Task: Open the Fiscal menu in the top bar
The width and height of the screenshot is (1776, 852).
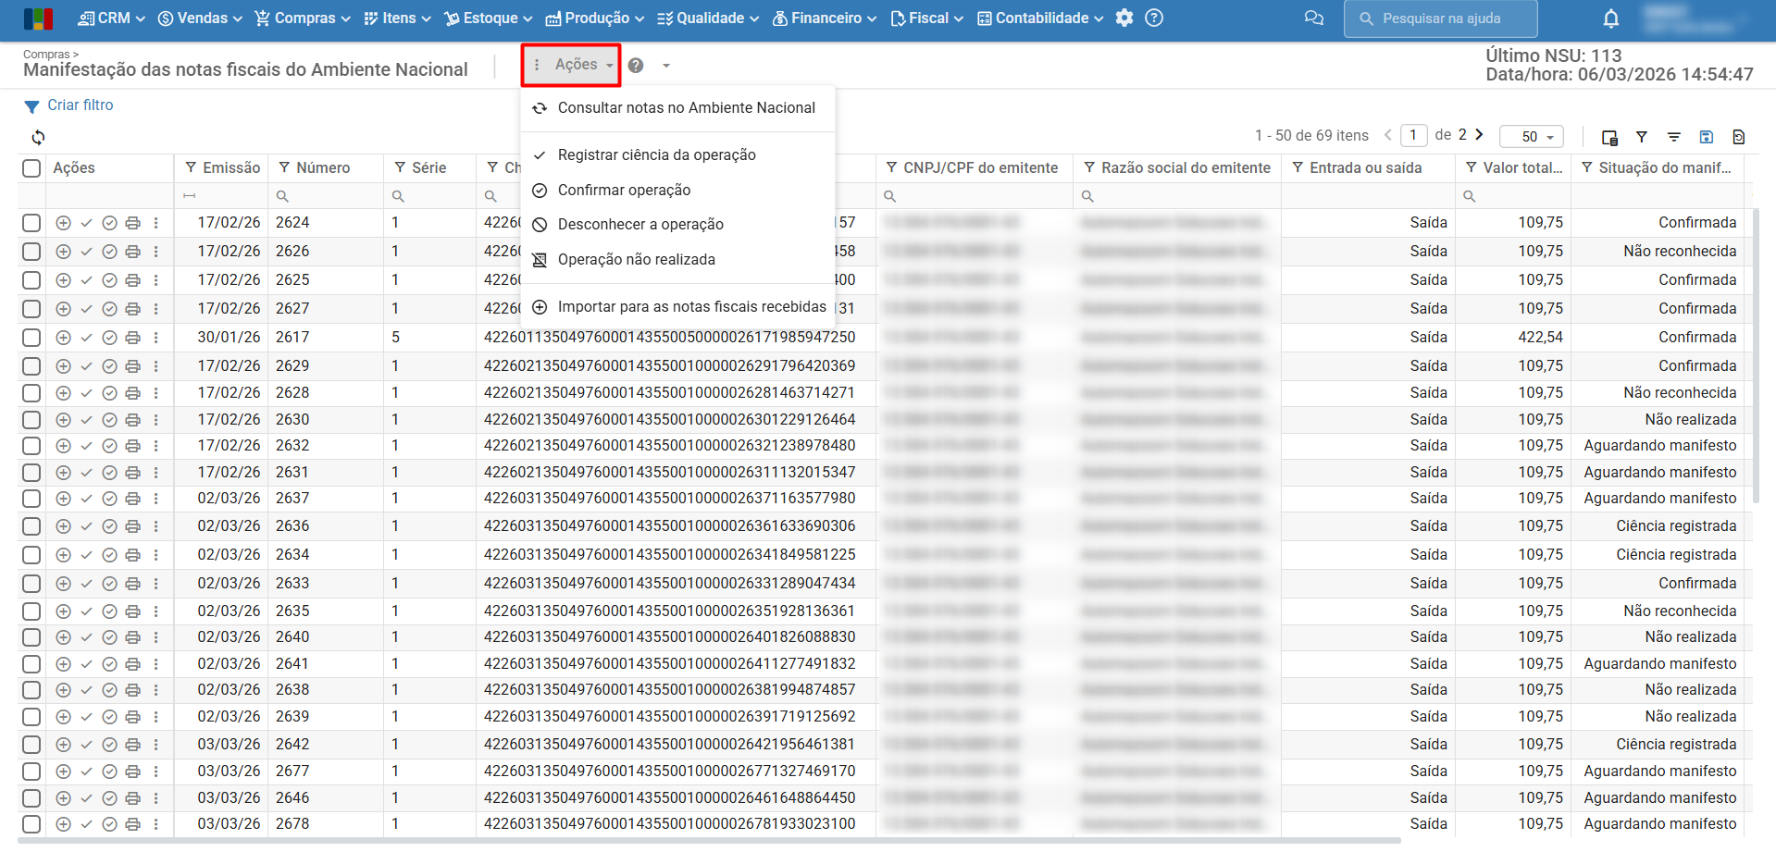Action: click(x=926, y=19)
